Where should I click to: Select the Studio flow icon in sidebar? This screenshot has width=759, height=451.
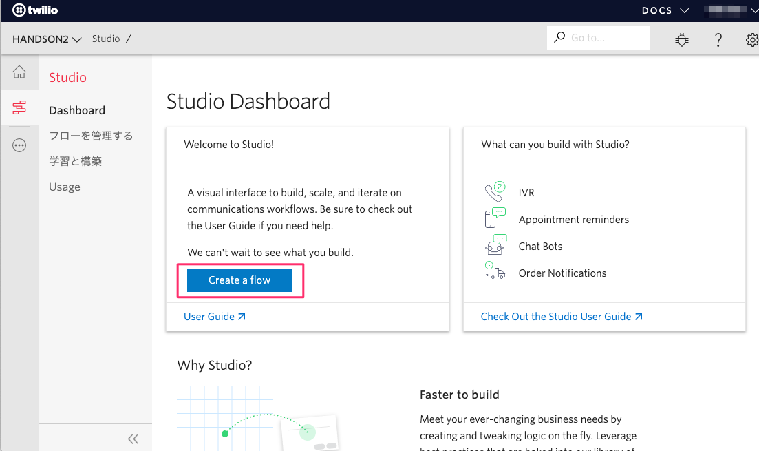(x=19, y=107)
